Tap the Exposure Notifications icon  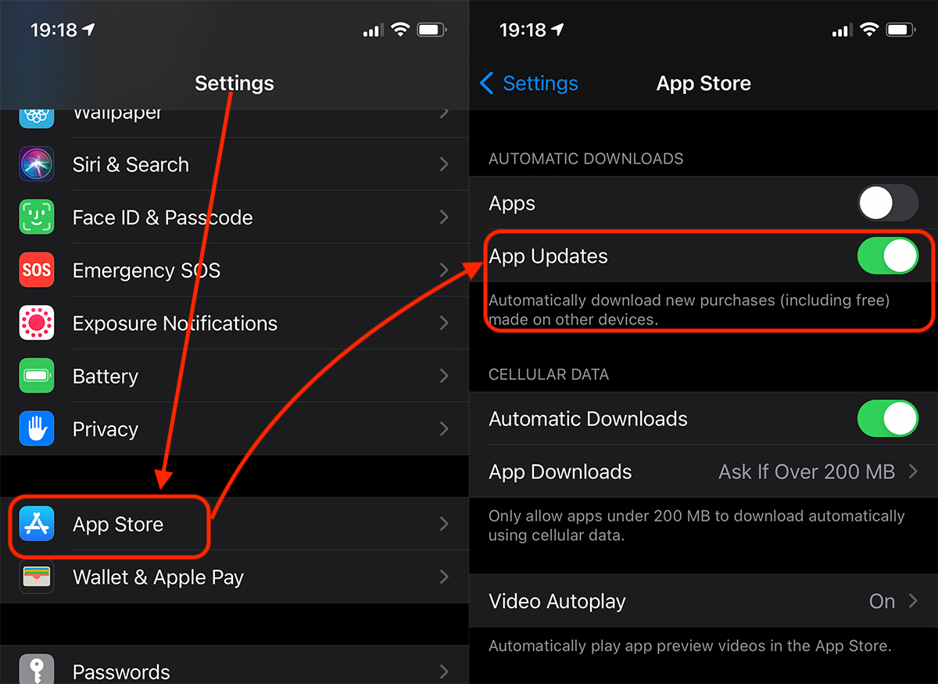pyautogui.click(x=37, y=323)
